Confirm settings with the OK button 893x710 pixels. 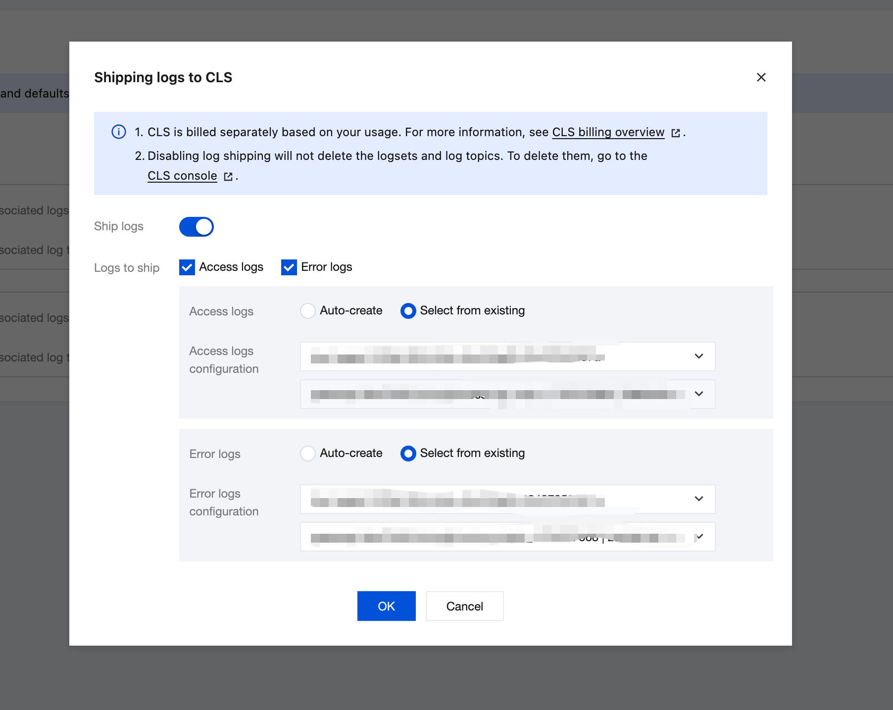click(387, 606)
